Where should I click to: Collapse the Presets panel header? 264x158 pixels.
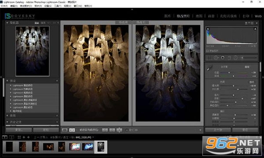point(7,81)
